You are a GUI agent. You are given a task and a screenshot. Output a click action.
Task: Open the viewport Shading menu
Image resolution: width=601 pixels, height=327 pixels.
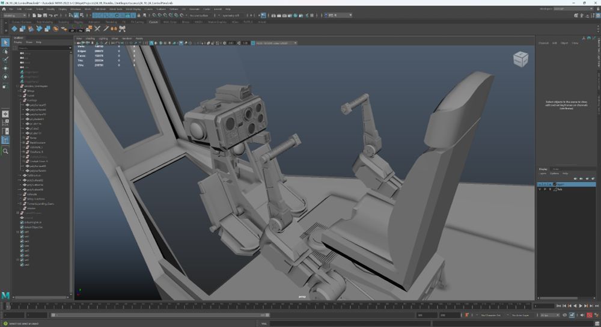click(90, 38)
